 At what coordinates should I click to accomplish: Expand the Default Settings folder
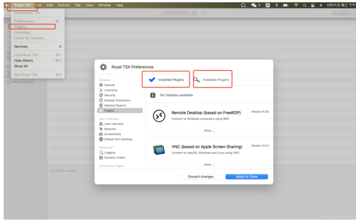pyautogui.click(x=5, y=82)
